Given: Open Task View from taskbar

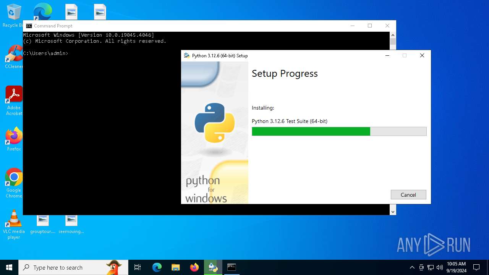Looking at the screenshot, I should [x=138, y=267].
